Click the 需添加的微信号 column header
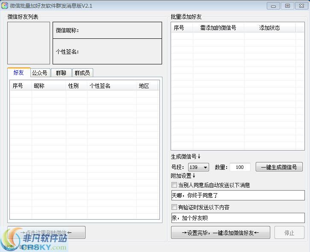The image size is (310, 252). pos(218,28)
